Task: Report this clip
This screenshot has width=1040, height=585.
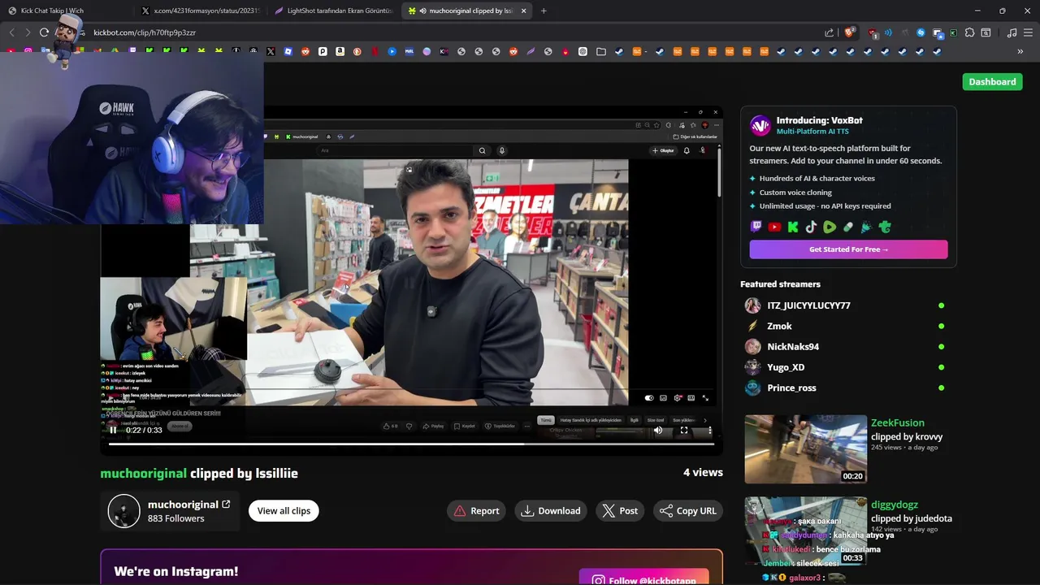Action: tap(476, 511)
